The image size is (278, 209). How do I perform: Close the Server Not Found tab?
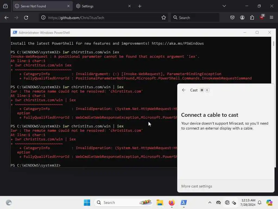click(x=68, y=6)
